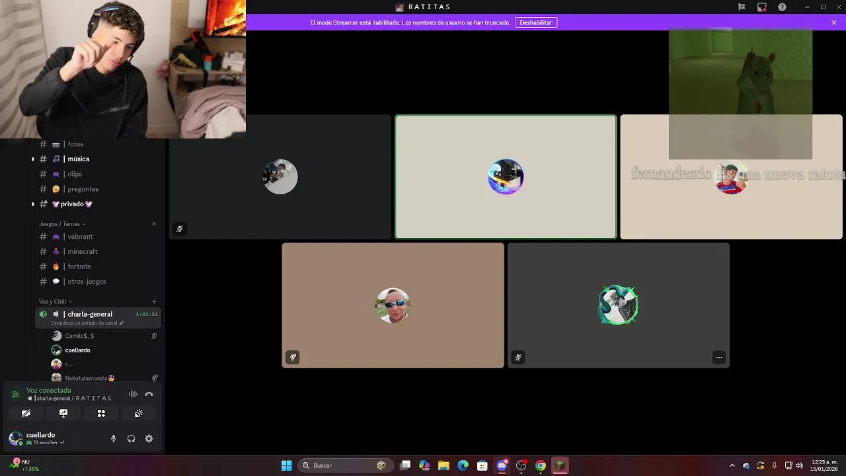Toggle camera on in voice panel
Screen dimensions: 846x476
(x=26, y=413)
